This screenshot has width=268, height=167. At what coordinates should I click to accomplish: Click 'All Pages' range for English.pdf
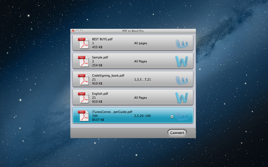(140, 98)
